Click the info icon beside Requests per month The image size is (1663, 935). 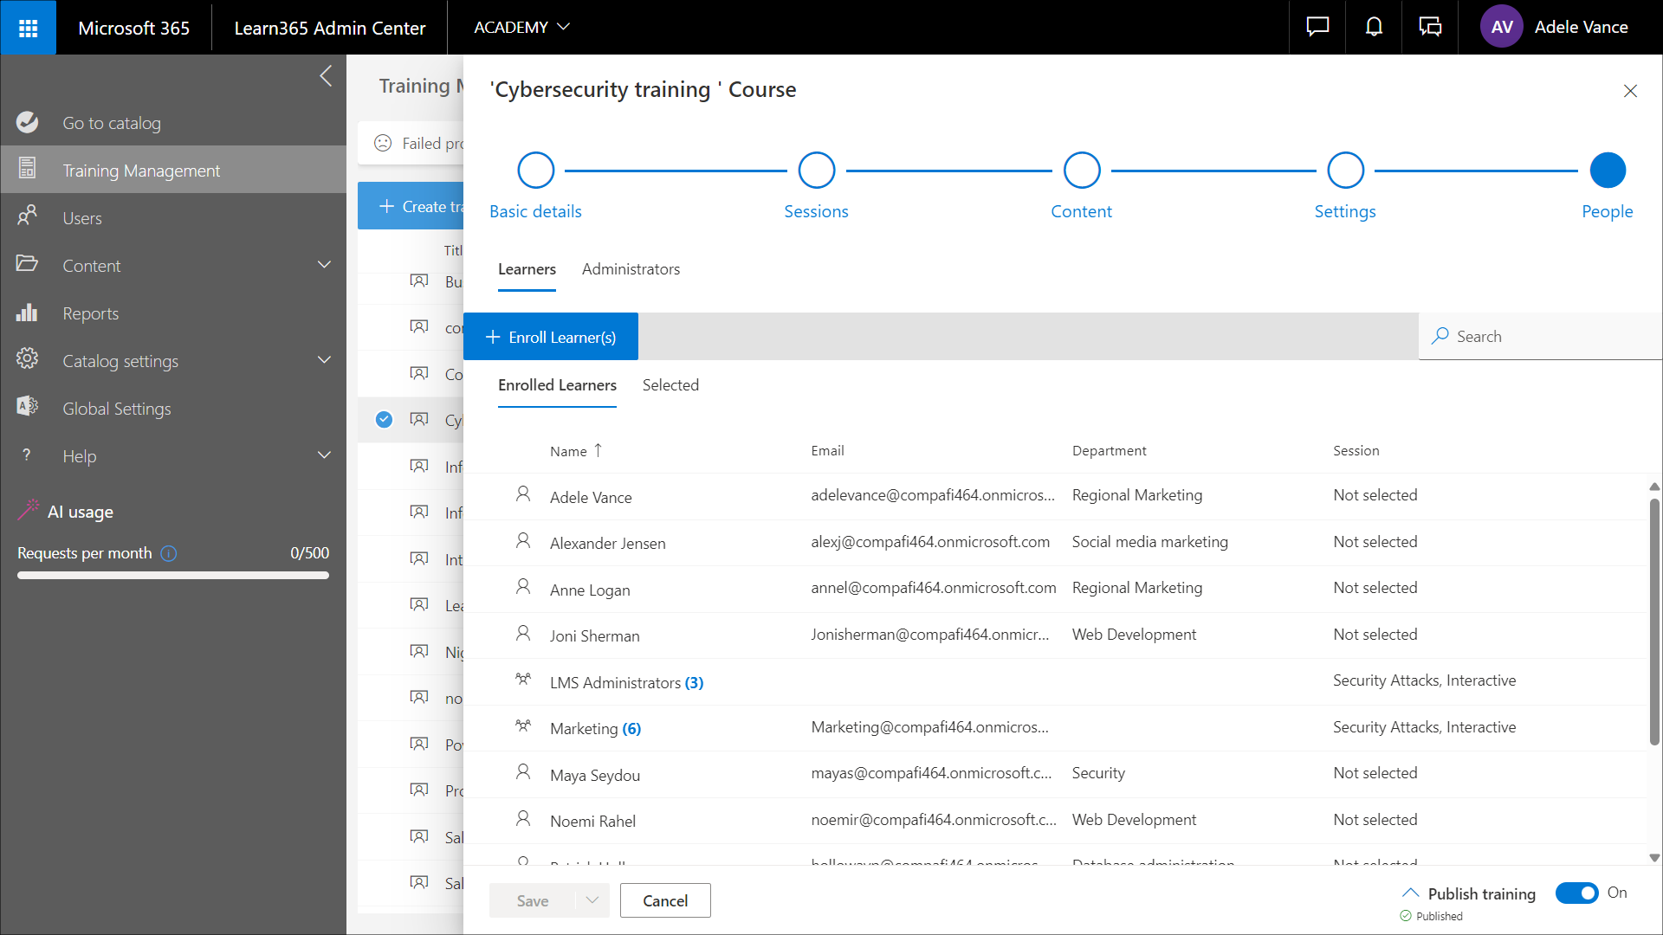tap(169, 553)
